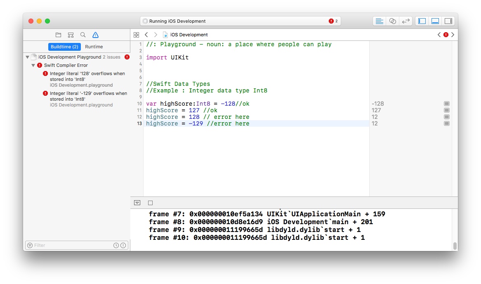
Task: Collapse the Swift Compiler Error group
Action: tap(33, 65)
